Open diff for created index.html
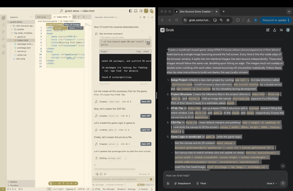The height and width of the screenshot is (191, 293). [x=146, y=102]
